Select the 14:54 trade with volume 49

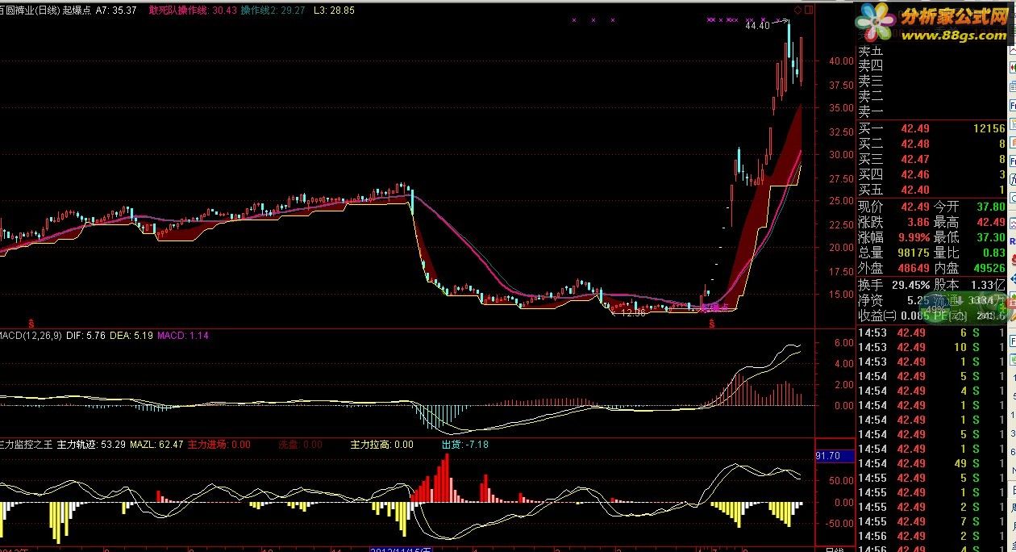(x=931, y=463)
